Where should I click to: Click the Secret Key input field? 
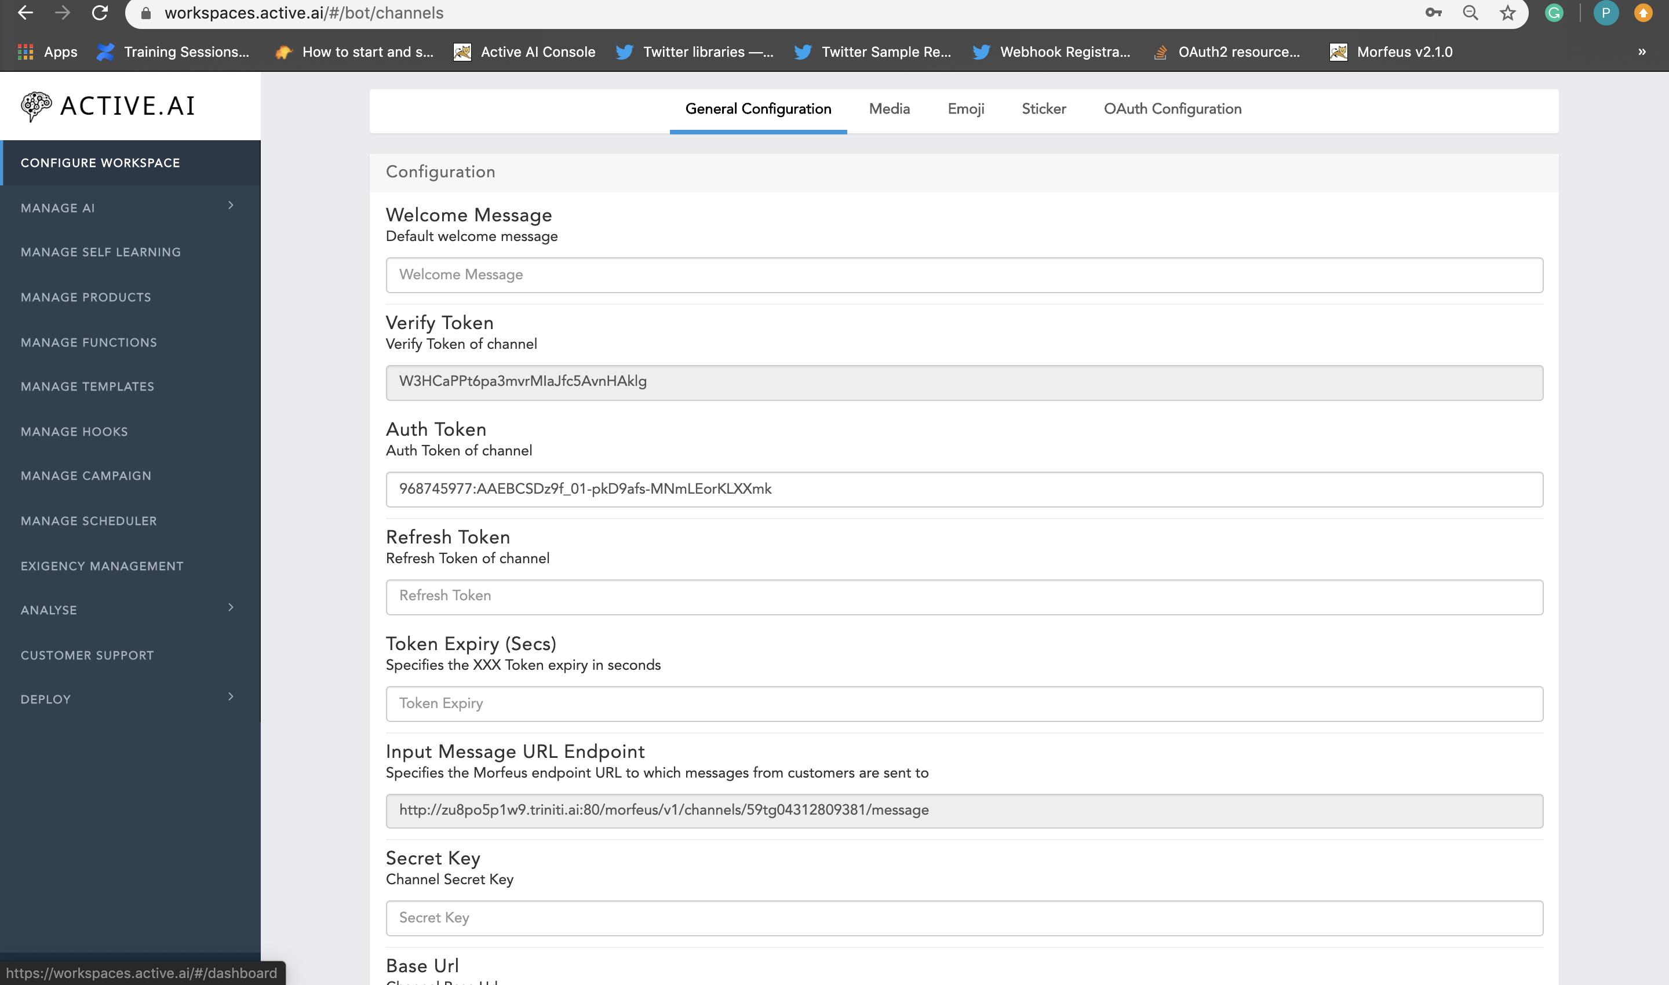coord(964,917)
